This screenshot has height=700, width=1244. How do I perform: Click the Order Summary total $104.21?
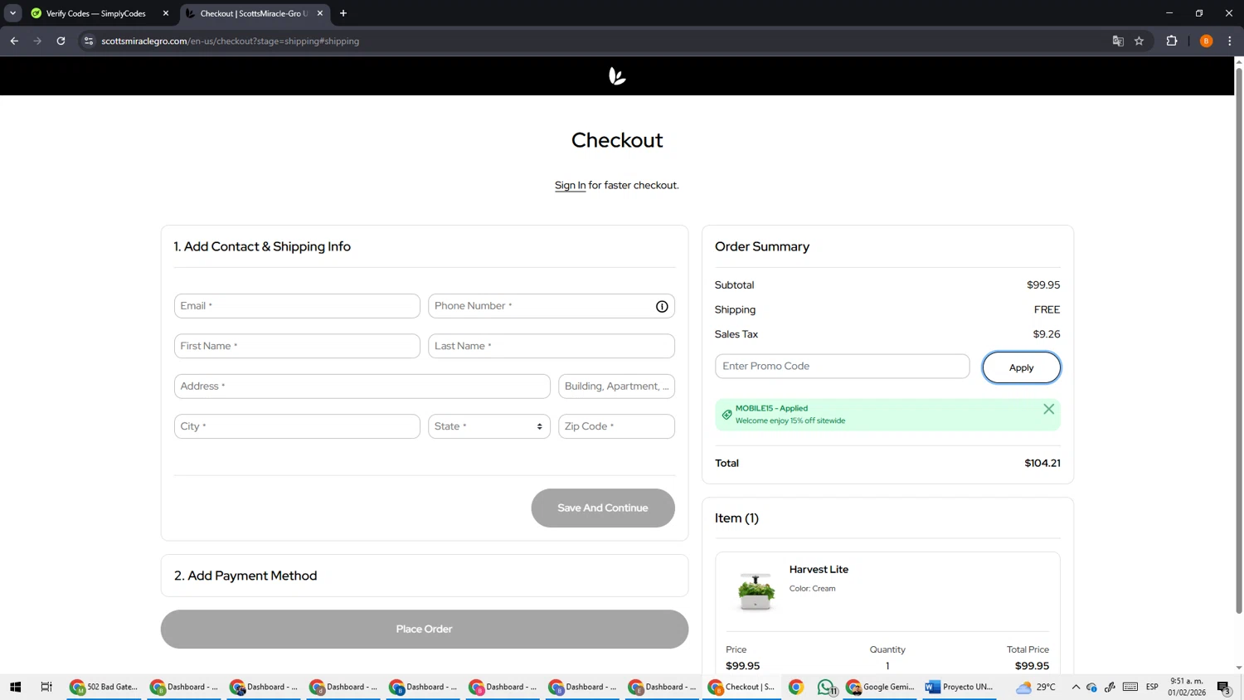pos(1042,463)
